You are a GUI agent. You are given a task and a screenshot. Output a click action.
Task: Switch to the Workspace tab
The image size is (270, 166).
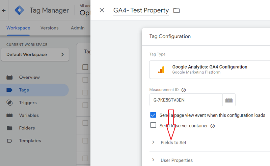[18, 28]
